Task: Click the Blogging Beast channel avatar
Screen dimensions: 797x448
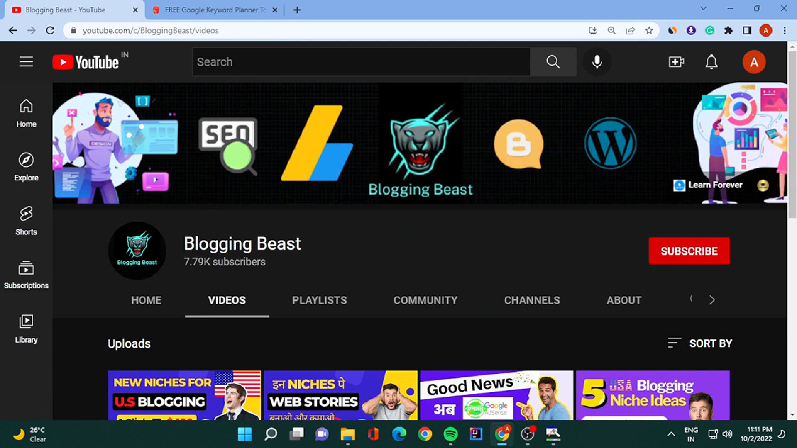Action: [137, 251]
